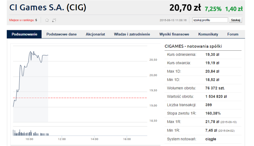Select the Wyniki finansowe tab
This screenshot has height=146, width=254.
[x=174, y=34]
